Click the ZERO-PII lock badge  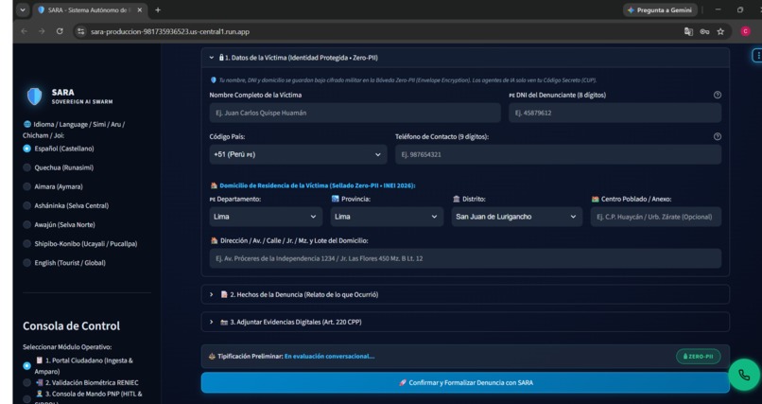(x=699, y=357)
